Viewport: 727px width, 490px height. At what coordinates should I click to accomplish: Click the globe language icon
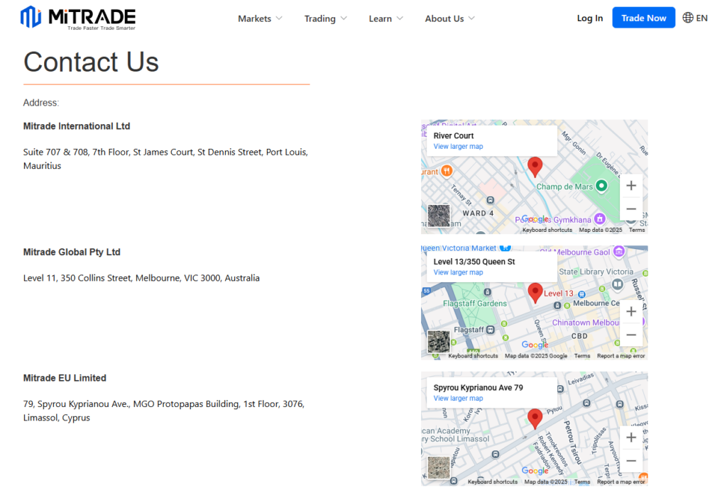[688, 18]
